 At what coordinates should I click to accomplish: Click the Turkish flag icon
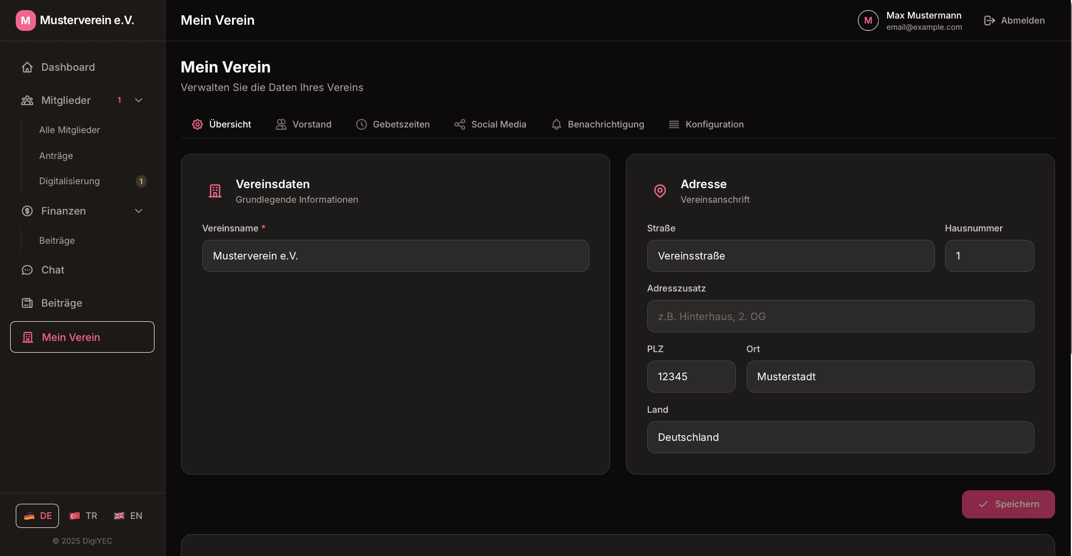click(x=75, y=516)
